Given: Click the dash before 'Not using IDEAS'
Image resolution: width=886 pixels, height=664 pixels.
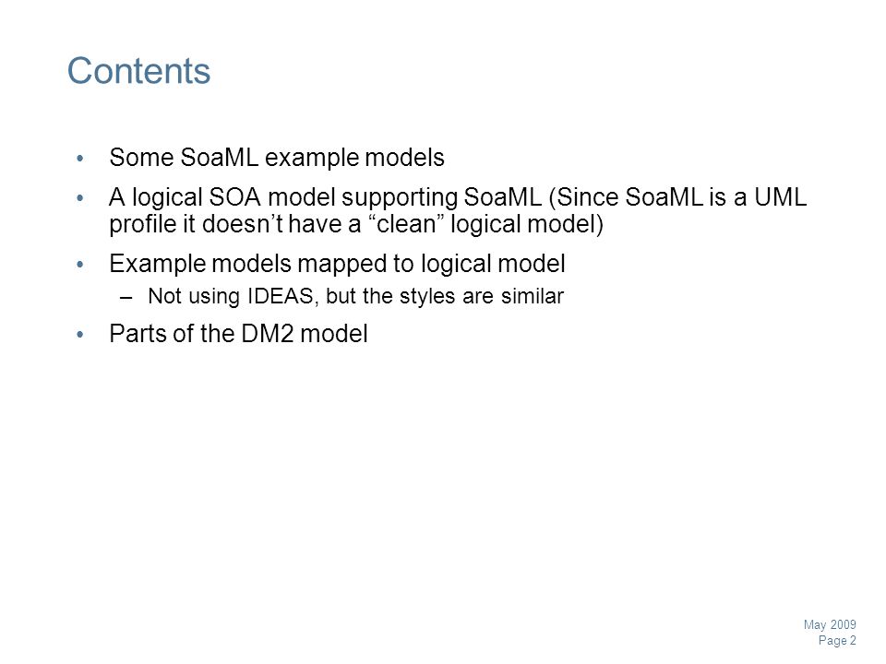Looking at the screenshot, I should click(x=126, y=297).
